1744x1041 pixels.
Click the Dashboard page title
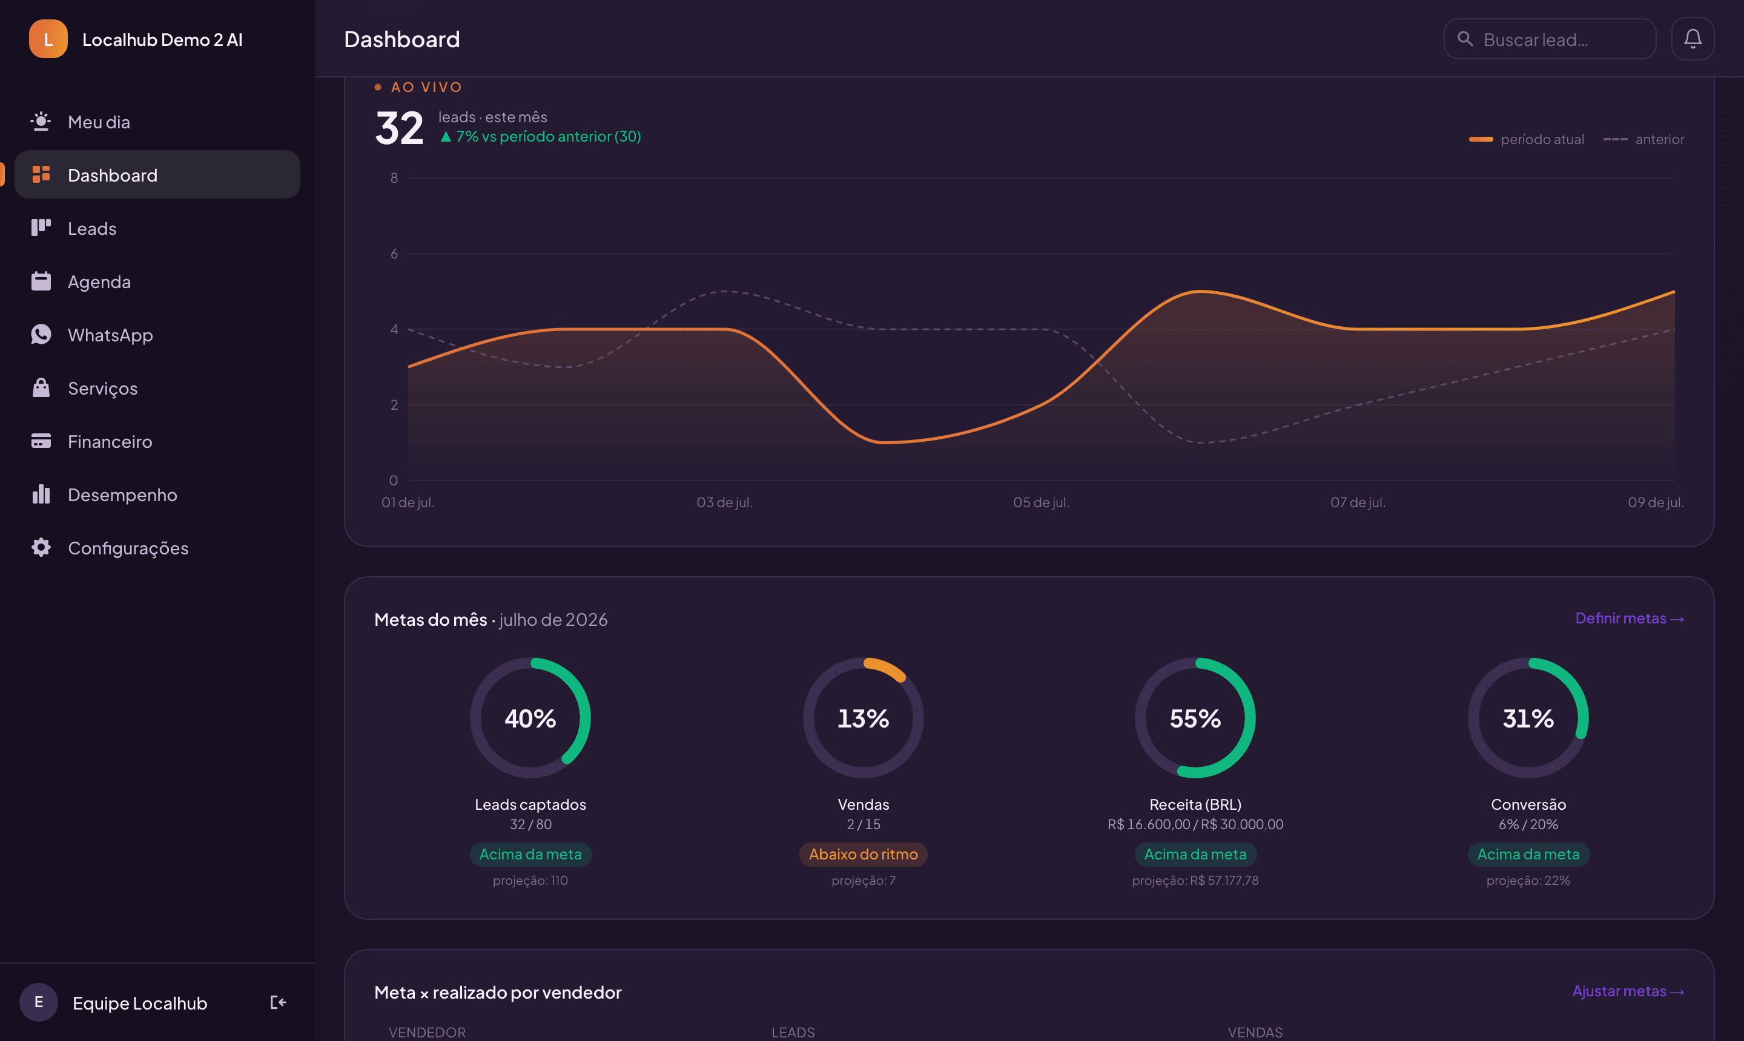(402, 39)
